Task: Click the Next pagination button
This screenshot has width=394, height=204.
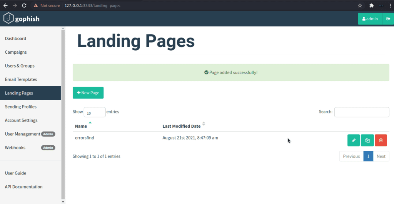Action: click(x=381, y=156)
